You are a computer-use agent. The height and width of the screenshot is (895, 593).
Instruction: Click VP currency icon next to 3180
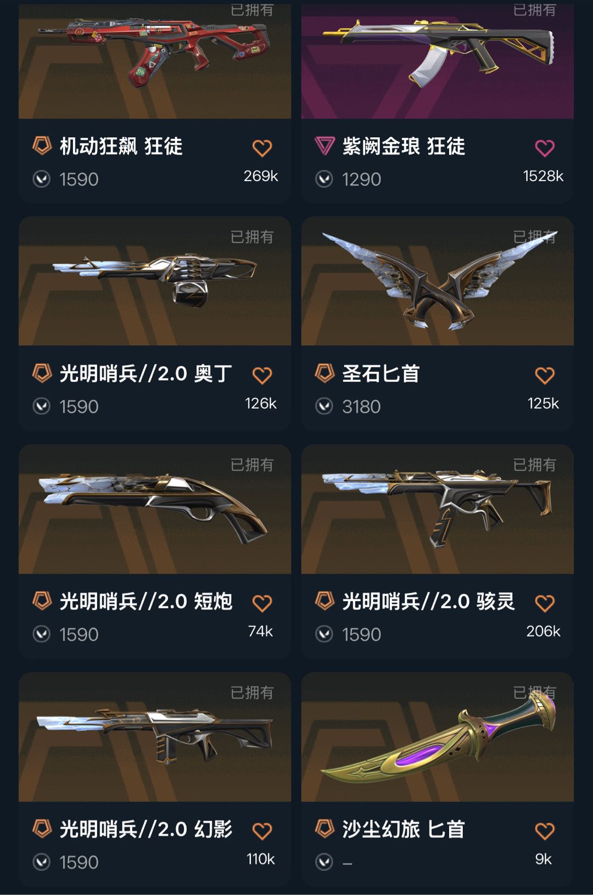click(x=325, y=406)
